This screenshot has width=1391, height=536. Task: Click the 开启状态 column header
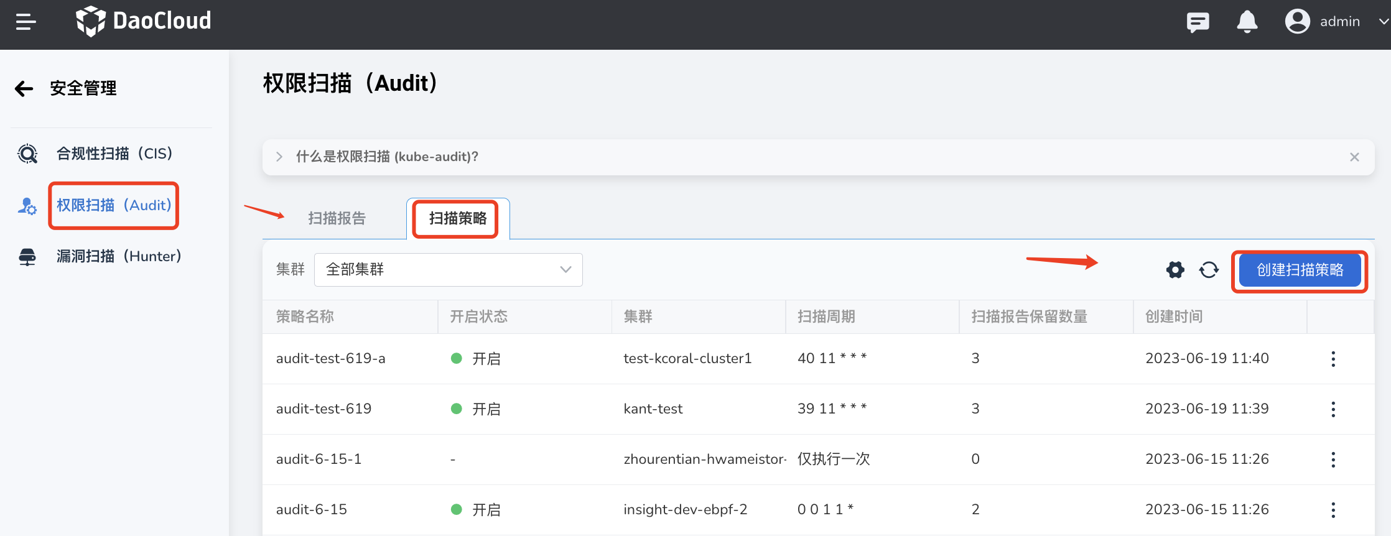point(479,317)
